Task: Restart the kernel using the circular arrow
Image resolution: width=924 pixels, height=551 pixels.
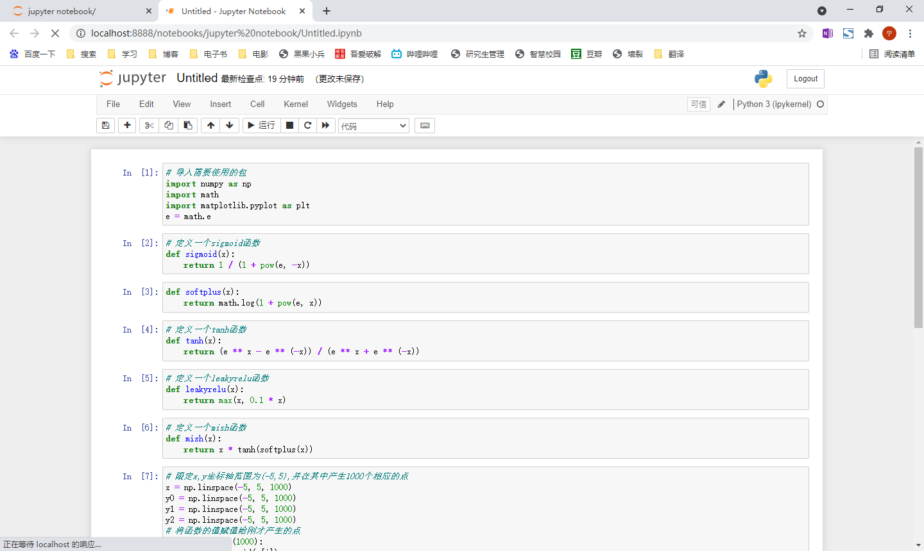Action: tap(308, 126)
